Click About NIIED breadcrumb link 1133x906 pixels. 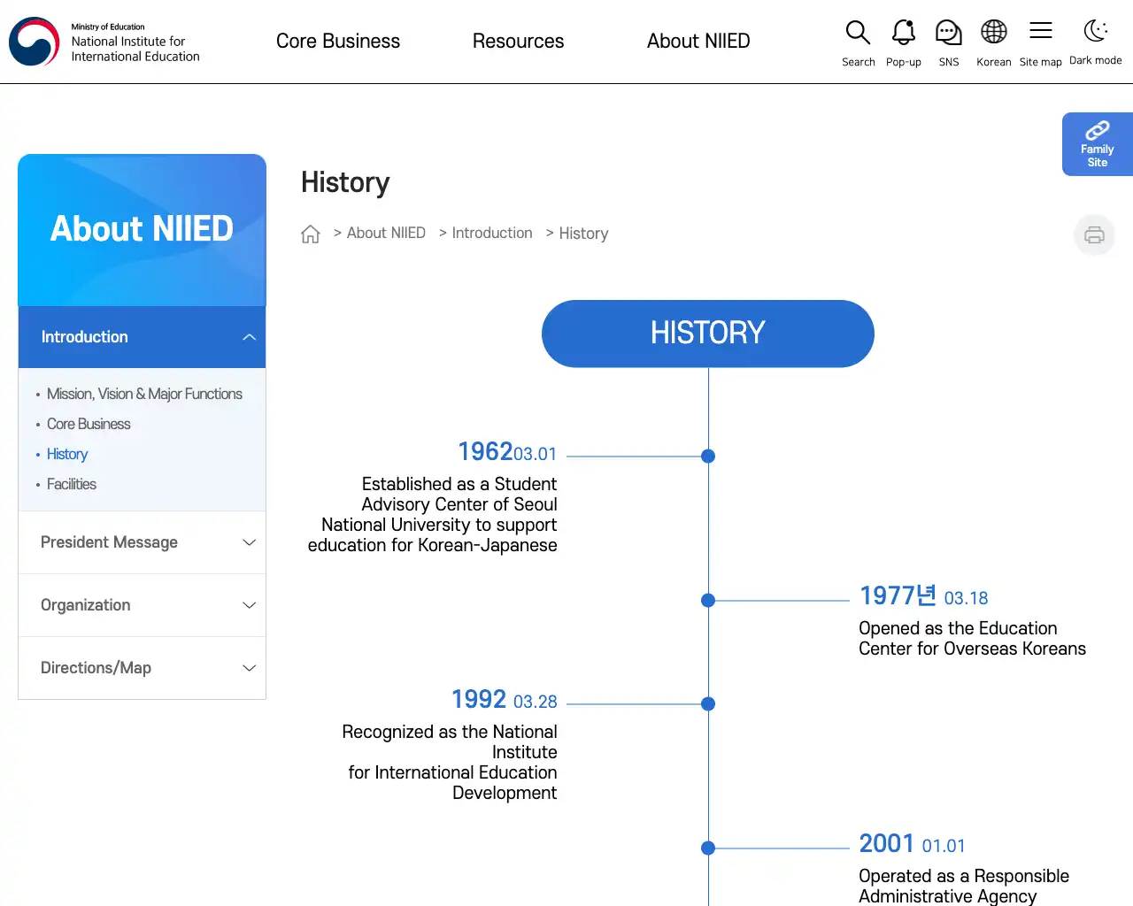coord(386,233)
